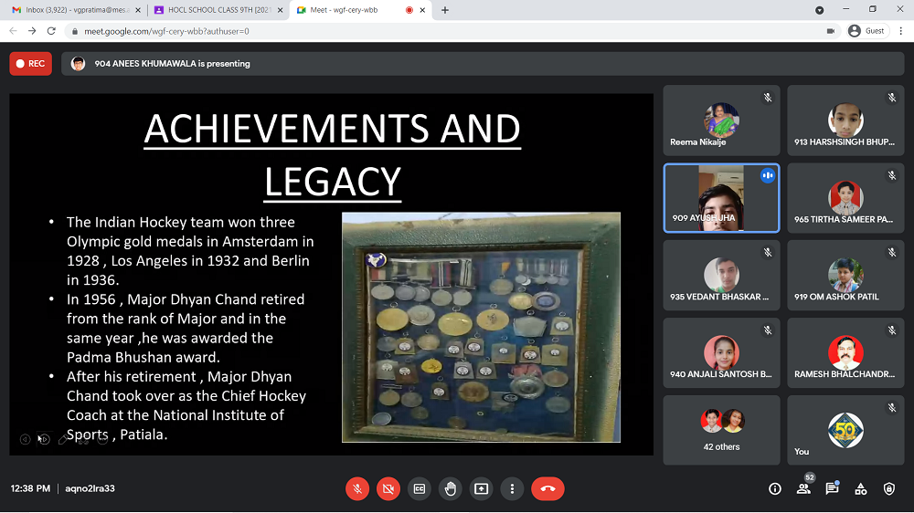This screenshot has height=513, width=914.
Task: Open More options three-dot menu
Action: 513,488
